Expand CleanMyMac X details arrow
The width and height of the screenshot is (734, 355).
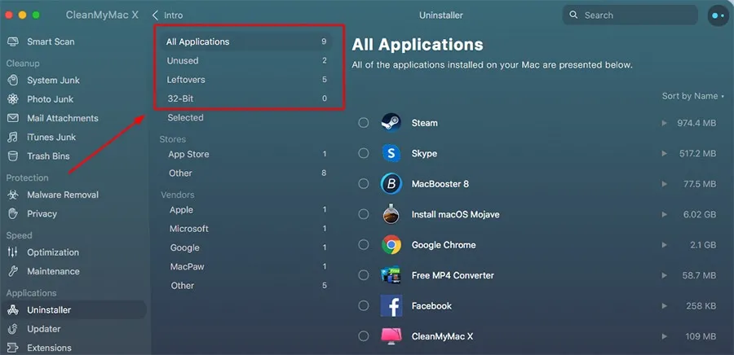tap(664, 336)
